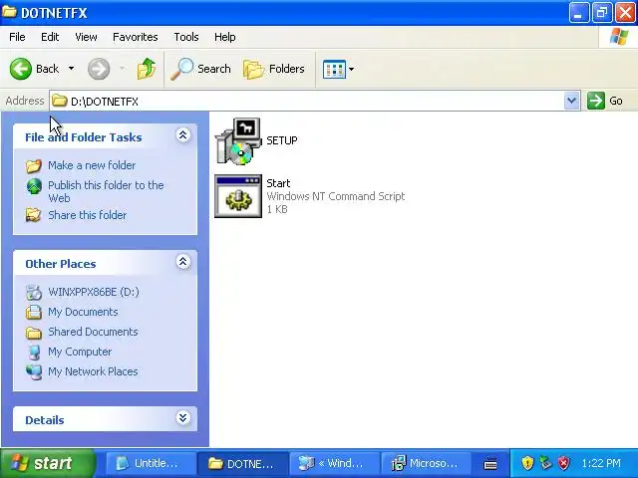Open the Edit menu
638x478 pixels.
coord(50,37)
